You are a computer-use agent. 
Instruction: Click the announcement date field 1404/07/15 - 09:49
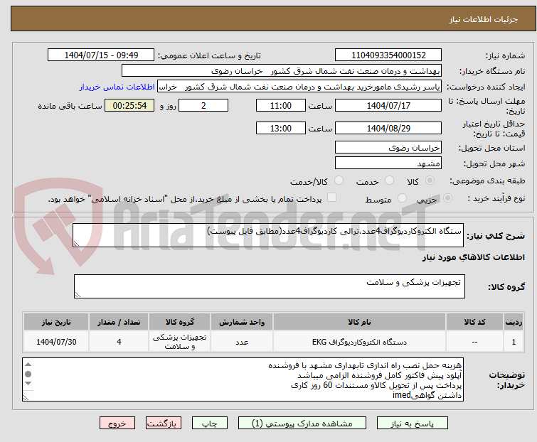pyautogui.click(x=101, y=55)
